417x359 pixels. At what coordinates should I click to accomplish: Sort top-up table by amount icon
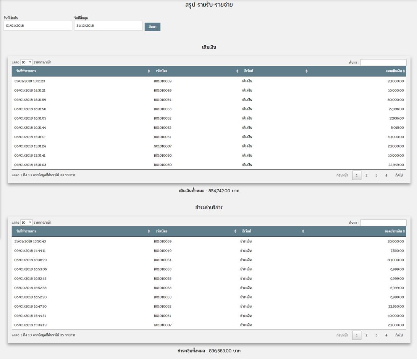(x=404, y=71)
